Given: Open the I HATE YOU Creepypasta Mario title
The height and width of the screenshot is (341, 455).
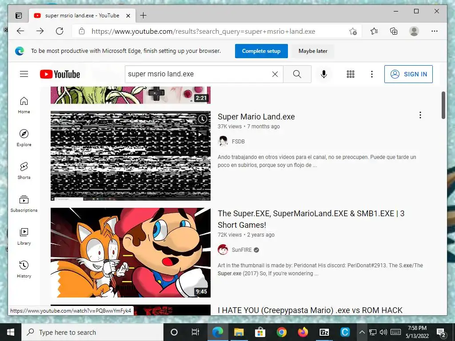Looking at the screenshot, I should click(310, 310).
